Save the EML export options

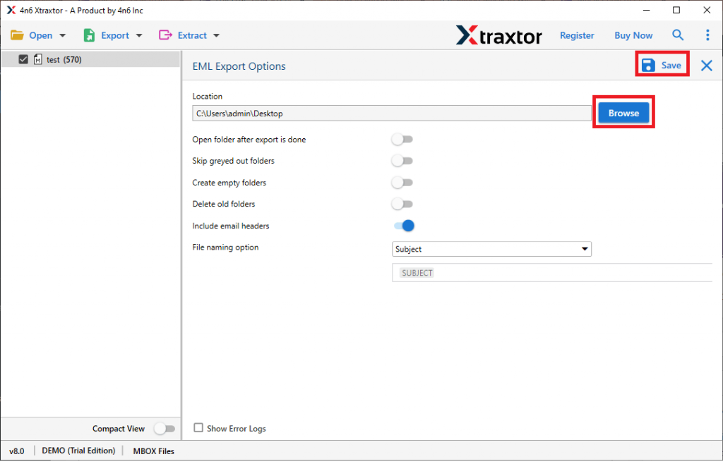(x=662, y=63)
